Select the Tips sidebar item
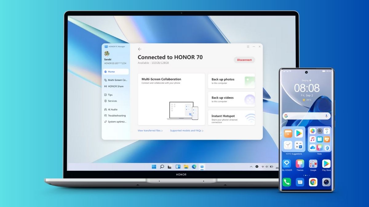This screenshot has height=207, width=369. tap(109, 95)
